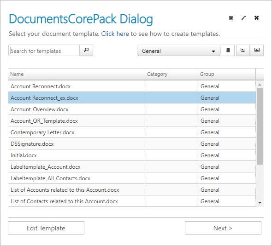
Task: Follow the 'Click here' link
Action: tap(115, 34)
